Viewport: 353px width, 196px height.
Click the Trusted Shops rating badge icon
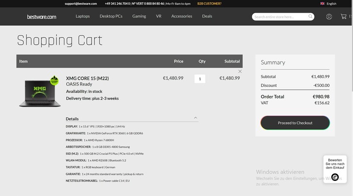click(x=335, y=177)
